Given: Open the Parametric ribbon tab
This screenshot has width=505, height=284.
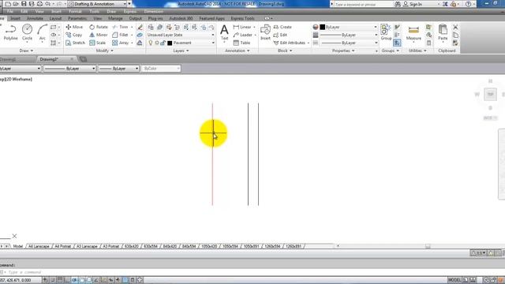Looking at the screenshot, I should [77, 18].
